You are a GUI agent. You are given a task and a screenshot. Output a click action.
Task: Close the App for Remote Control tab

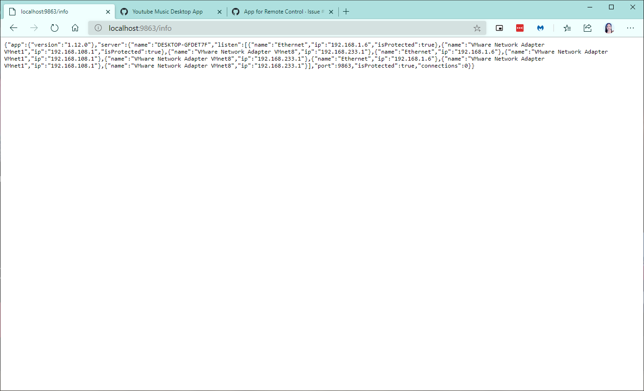click(x=331, y=11)
